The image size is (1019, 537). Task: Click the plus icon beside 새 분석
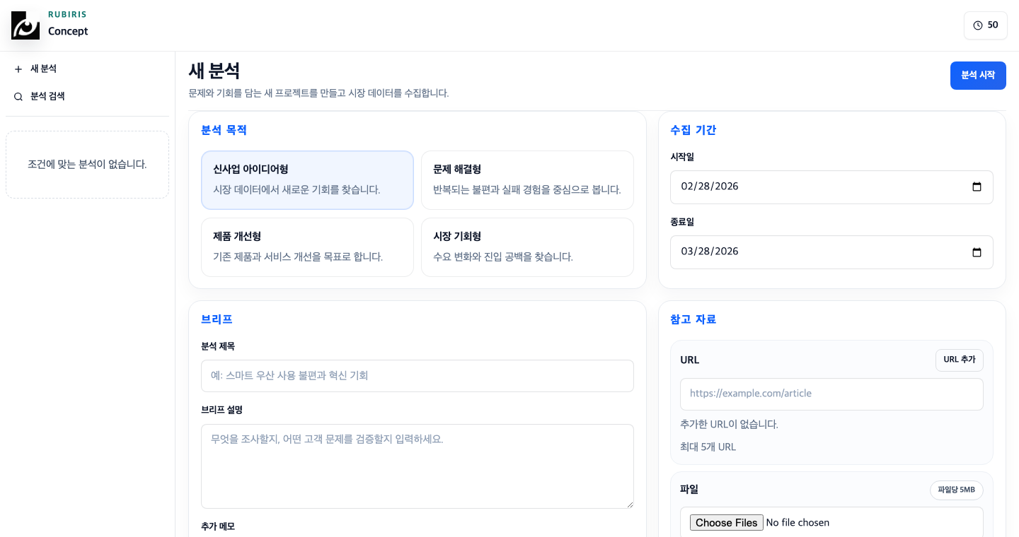tap(18, 69)
